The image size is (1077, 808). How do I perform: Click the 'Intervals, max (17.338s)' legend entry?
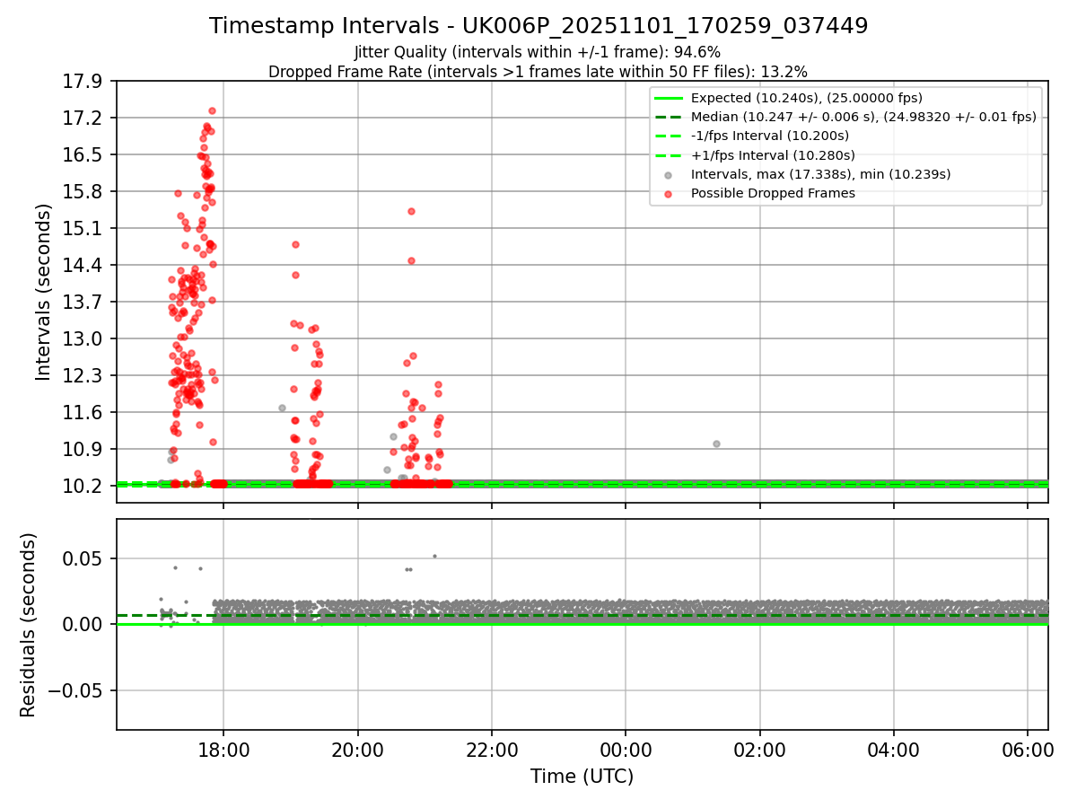[x=820, y=174]
